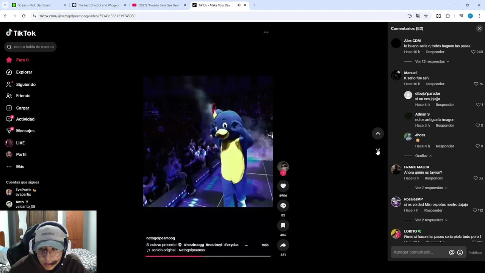Go to previous video with up arrow
Screen dimensions: 485x273
click(x=378, y=133)
